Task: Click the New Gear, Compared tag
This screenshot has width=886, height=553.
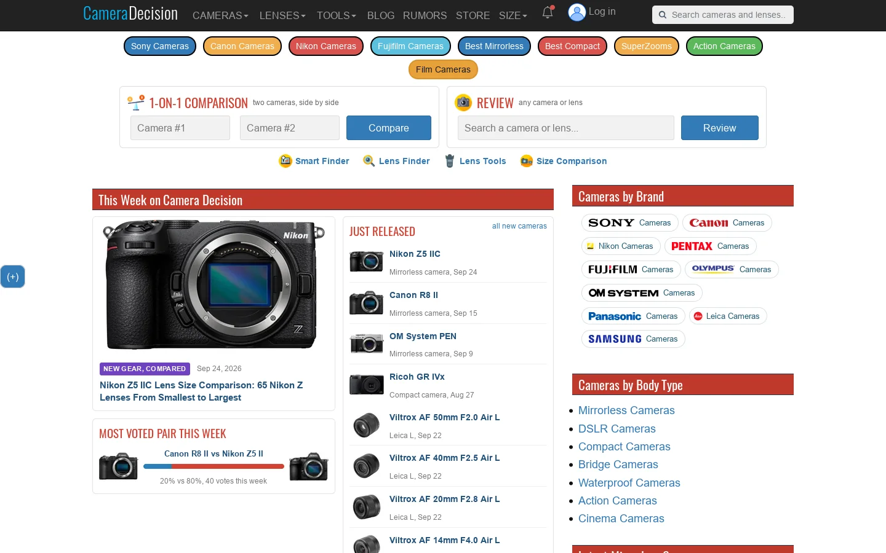Action: click(x=145, y=369)
